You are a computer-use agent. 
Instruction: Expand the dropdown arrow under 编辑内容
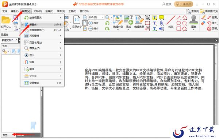pos(118,29)
